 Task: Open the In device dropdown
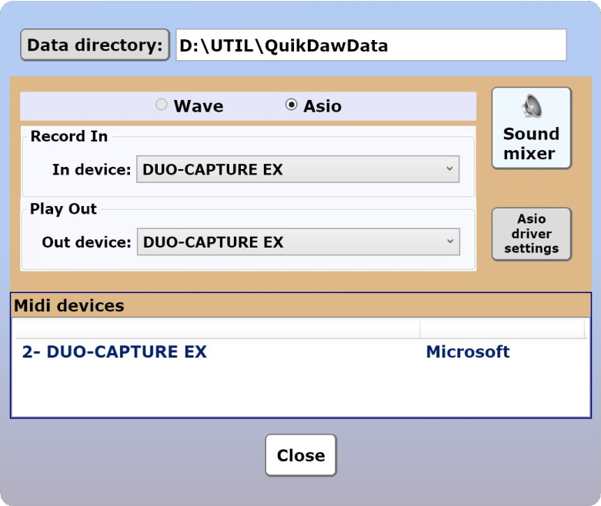[x=298, y=169]
